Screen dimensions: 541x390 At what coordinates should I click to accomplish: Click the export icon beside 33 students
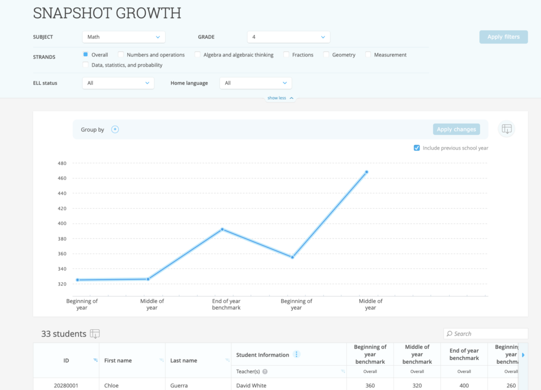pyautogui.click(x=95, y=333)
